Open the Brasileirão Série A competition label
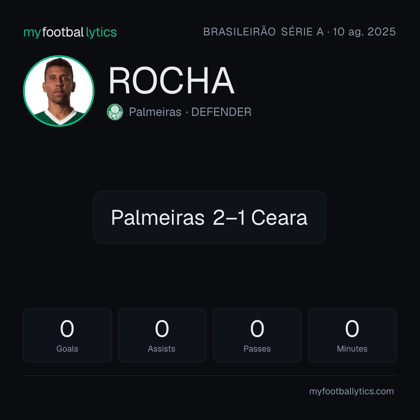Viewport: 420px width, 420px height. (x=263, y=31)
